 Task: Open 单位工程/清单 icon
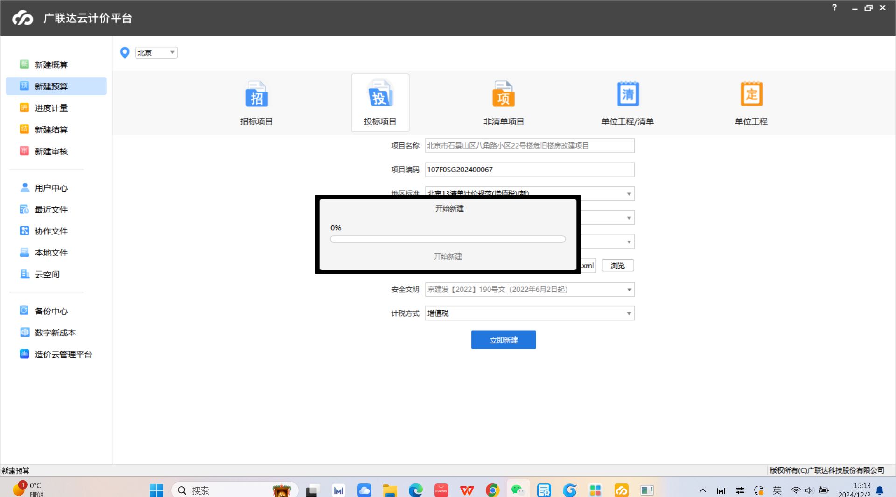(x=627, y=102)
